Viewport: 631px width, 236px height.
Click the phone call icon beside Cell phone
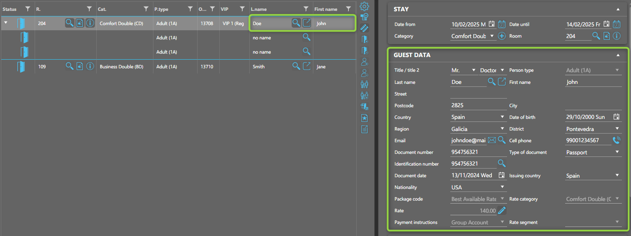616,140
